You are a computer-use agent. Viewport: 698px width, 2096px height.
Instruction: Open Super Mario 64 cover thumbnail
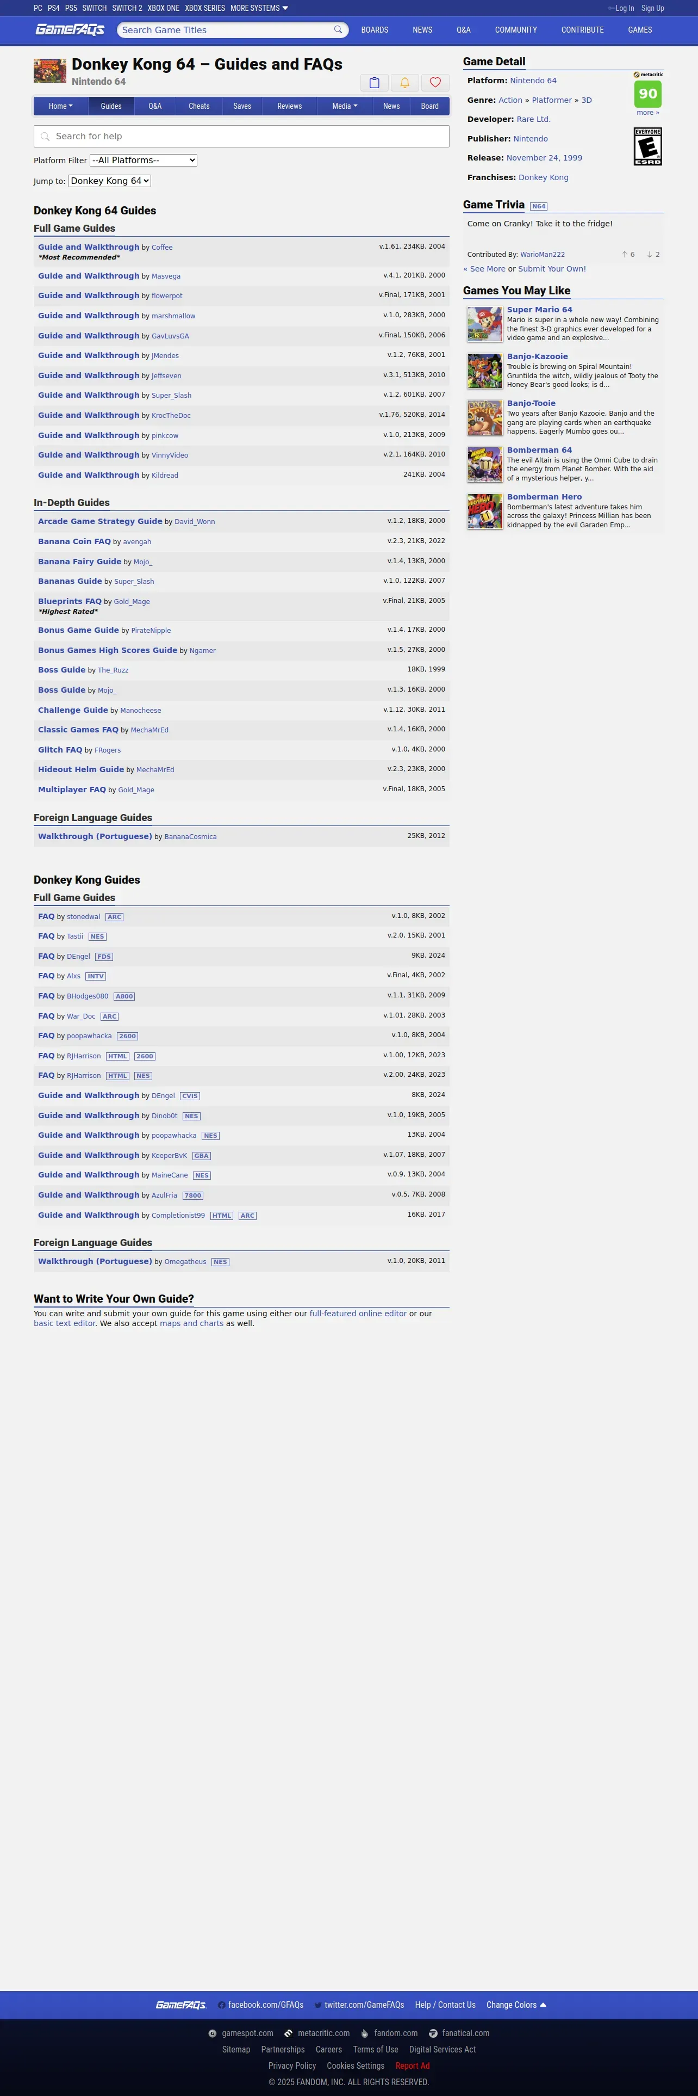484,324
